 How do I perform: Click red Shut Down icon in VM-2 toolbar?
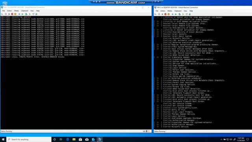[165, 14]
